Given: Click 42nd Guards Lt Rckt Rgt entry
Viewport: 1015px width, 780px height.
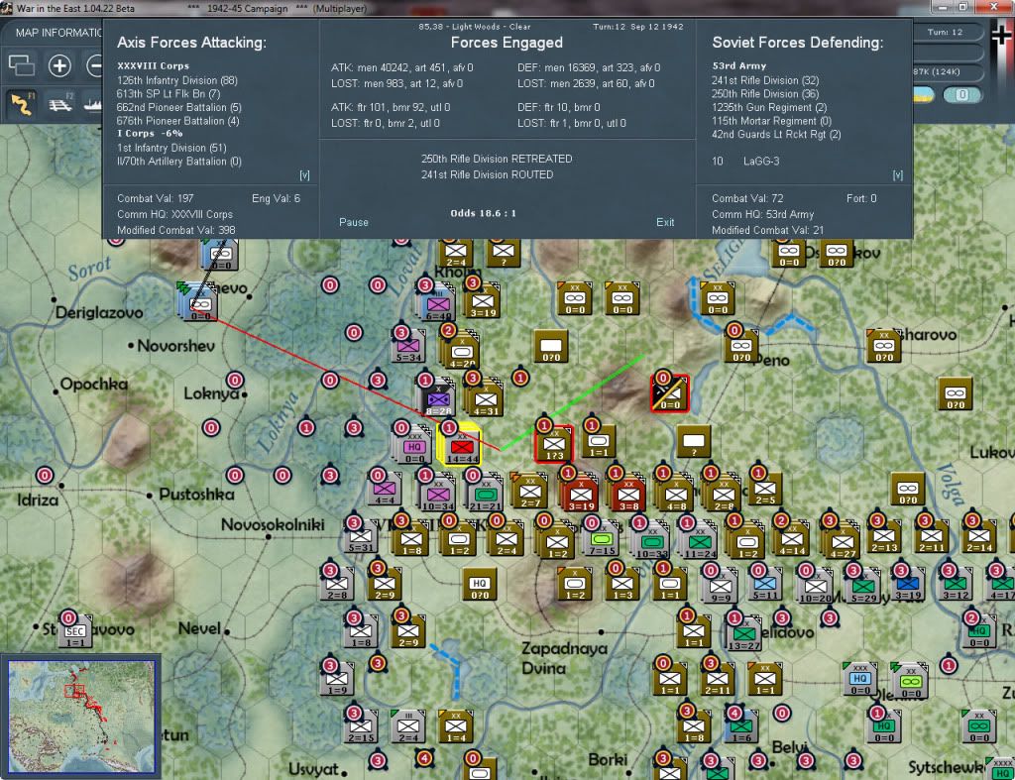Looking at the screenshot, I should 776,135.
